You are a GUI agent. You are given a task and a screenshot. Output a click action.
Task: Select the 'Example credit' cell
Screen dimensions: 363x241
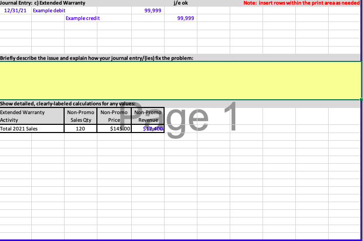[x=83, y=18]
